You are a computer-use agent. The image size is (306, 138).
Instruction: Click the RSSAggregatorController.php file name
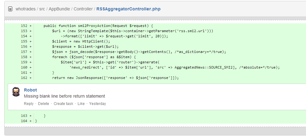tap(128, 9)
